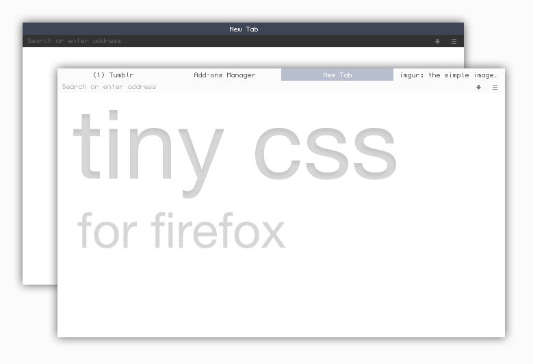Switch to the Add-ons Manager tab
This screenshot has width=533, height=364.
click(224, 75)
